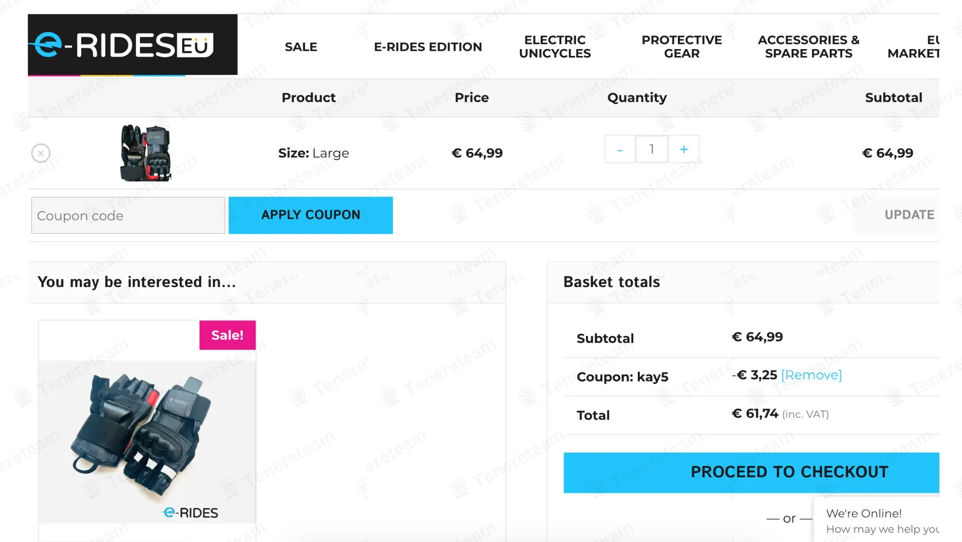Image resolution: width=962 pixels, height=542 pixels.
Task: Decrease quantity with the minus button
Action: pyautogui.click(x=620, y=149)
